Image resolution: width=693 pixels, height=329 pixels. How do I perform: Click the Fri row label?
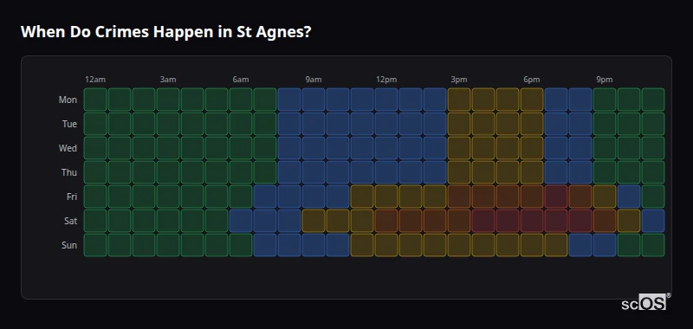[x=72, y=197]
